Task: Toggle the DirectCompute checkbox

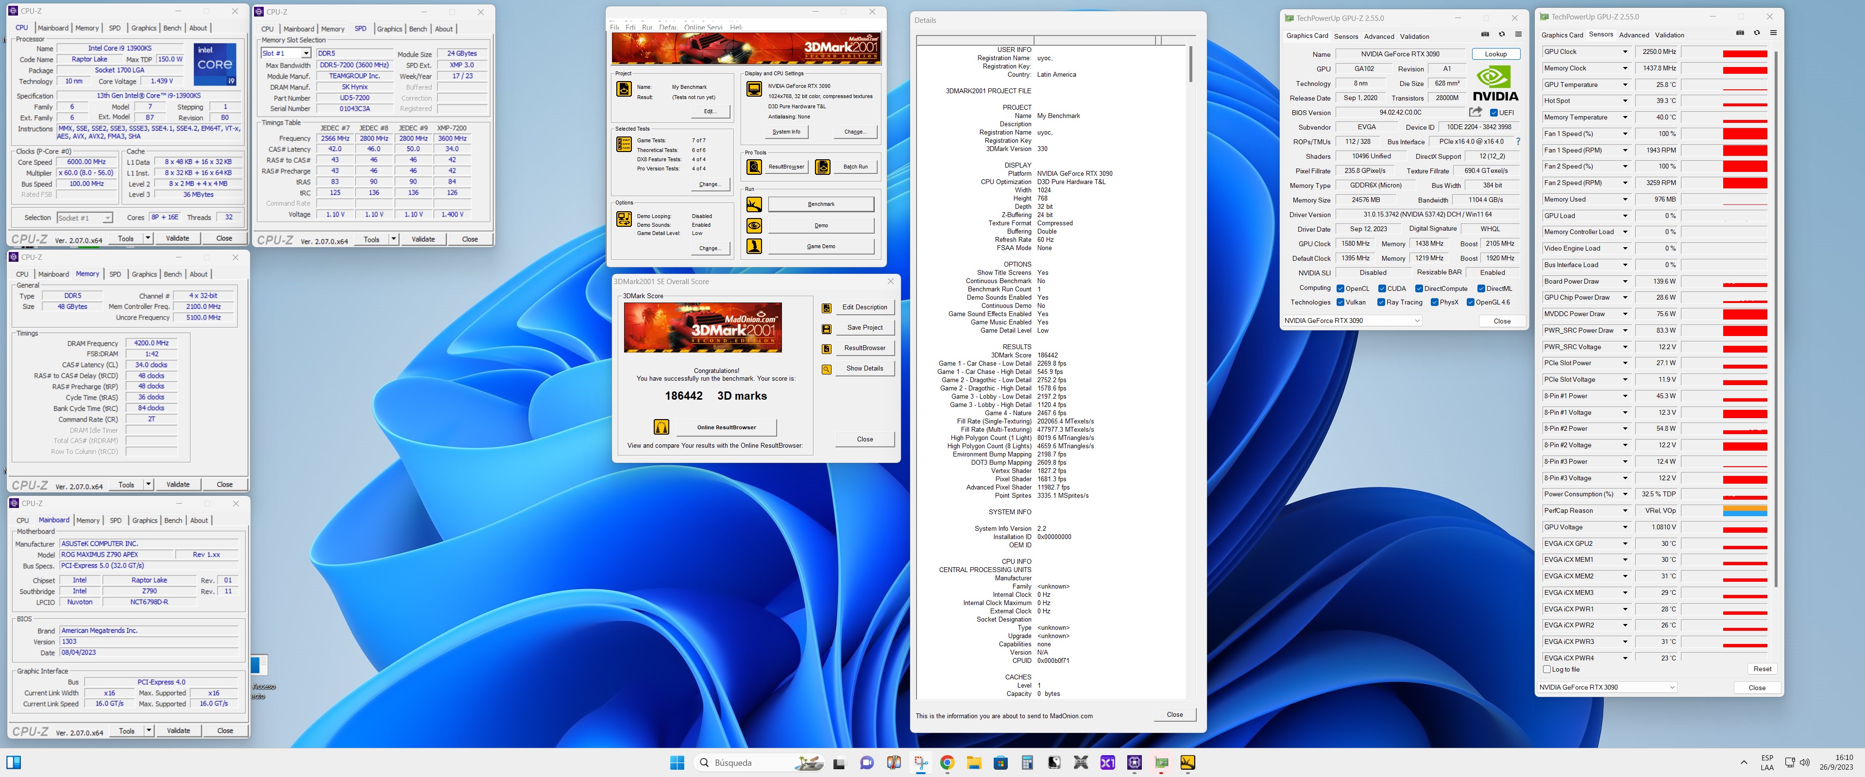Action: [1419, 289]
